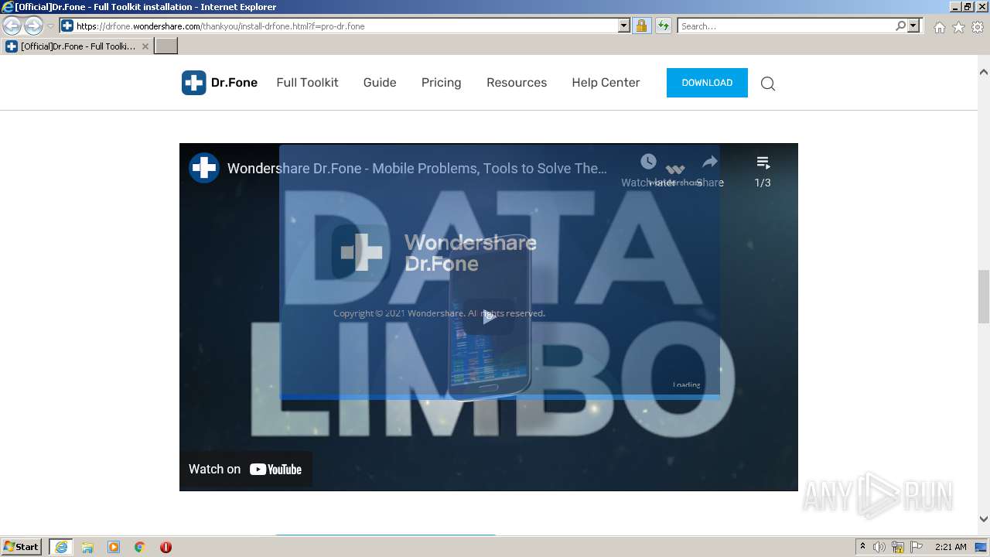Click the Action Center flag icon
This screenshot has height=557, width=990.
(917, 547)
